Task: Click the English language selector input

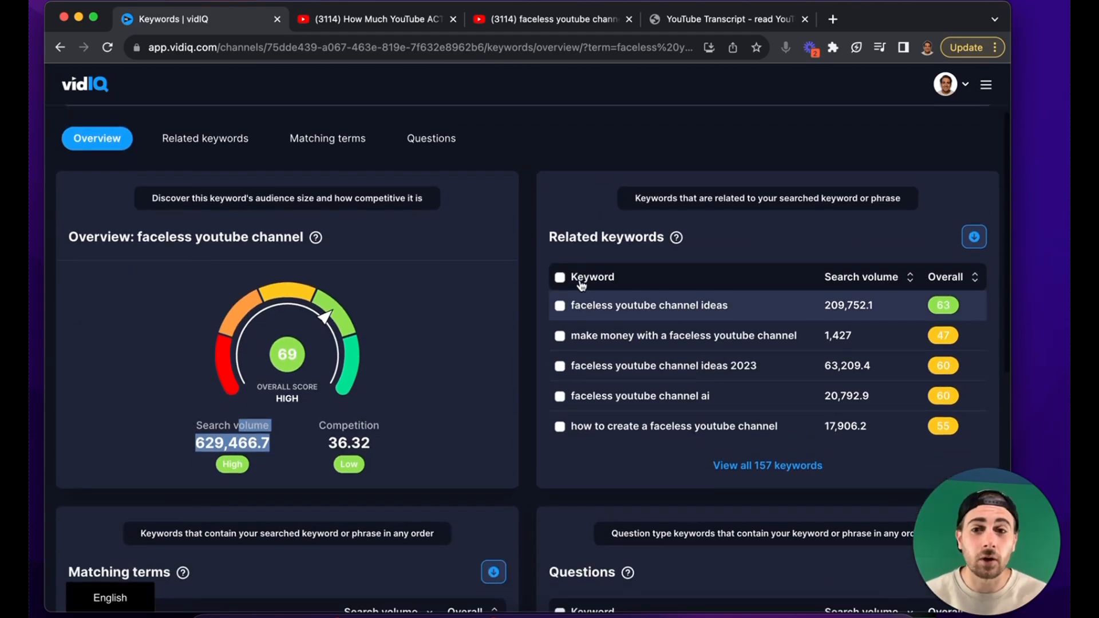Action: coord(111,597)
